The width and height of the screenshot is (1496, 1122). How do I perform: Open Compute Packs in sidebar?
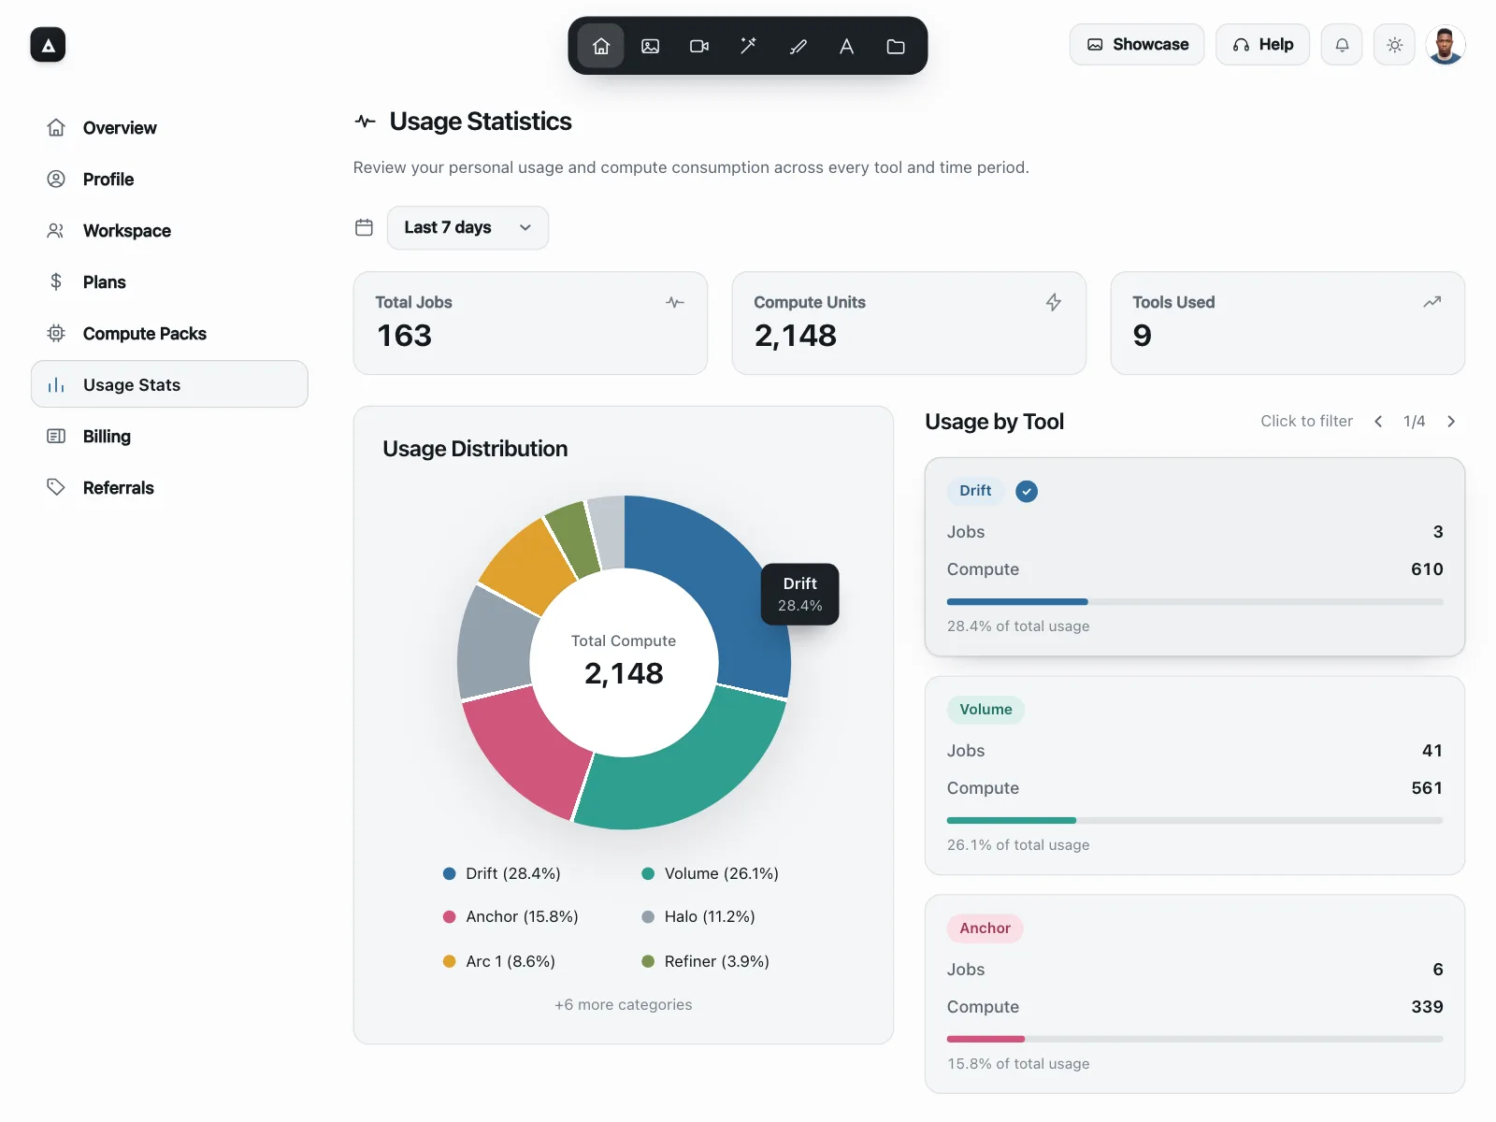coord(169,334)
